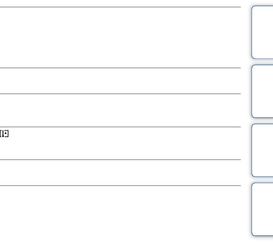Select the blank row immediately below the icon's row

120,172
